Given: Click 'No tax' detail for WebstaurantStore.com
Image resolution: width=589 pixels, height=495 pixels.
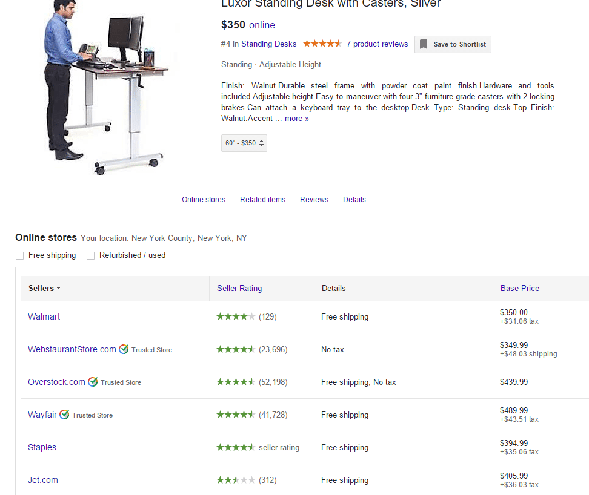Looking at the screenshot, I should pyautogui.click(x=333, y=350).
